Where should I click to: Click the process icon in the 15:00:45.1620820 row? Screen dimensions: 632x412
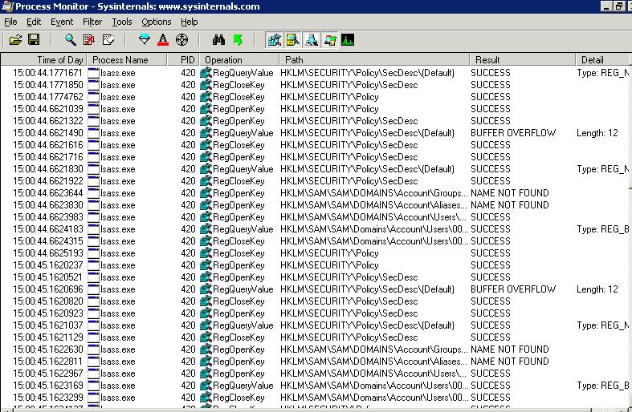93,301
